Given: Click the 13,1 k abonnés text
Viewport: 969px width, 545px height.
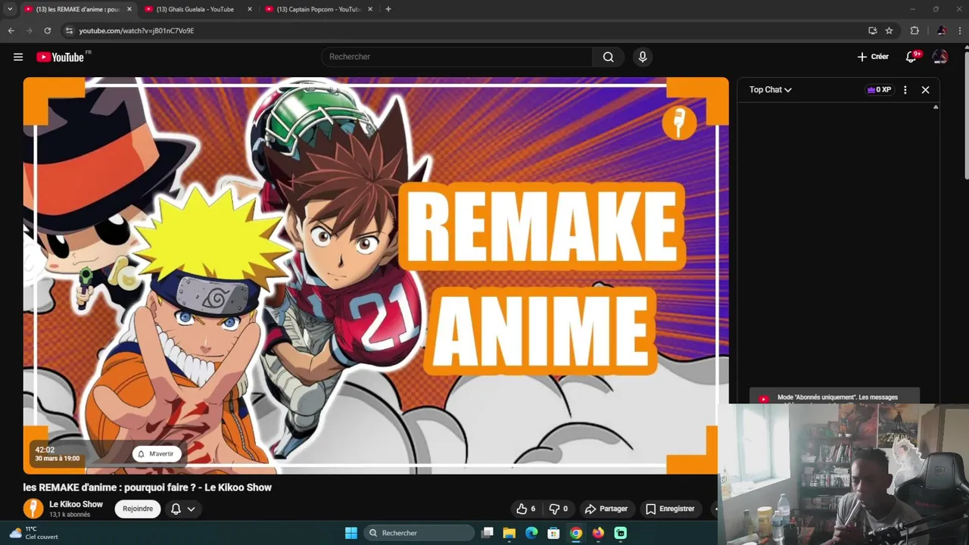Looking at the screenshot, I should pos(70,515).
